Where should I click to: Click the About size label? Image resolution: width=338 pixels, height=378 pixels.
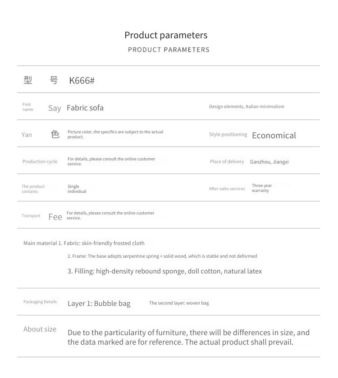click(40, 329)
